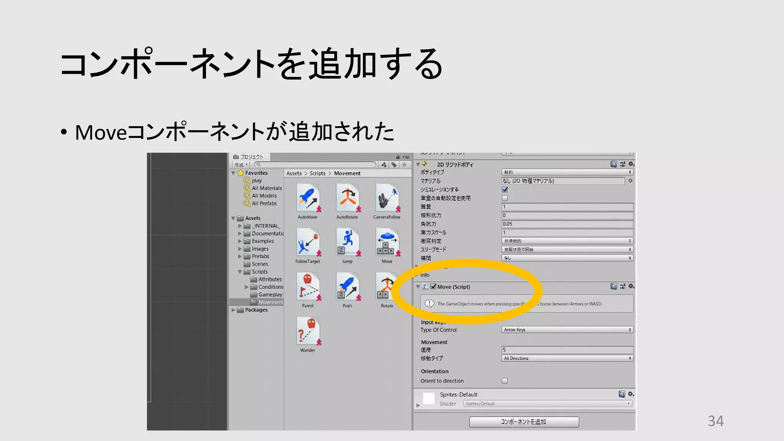Click Movement in the breadcrumb path

[x=347, y=173]
